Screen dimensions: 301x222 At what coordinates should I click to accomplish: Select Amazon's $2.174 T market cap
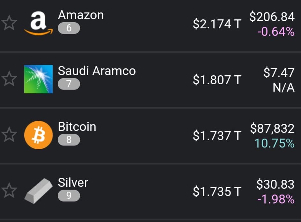[217, 24]
